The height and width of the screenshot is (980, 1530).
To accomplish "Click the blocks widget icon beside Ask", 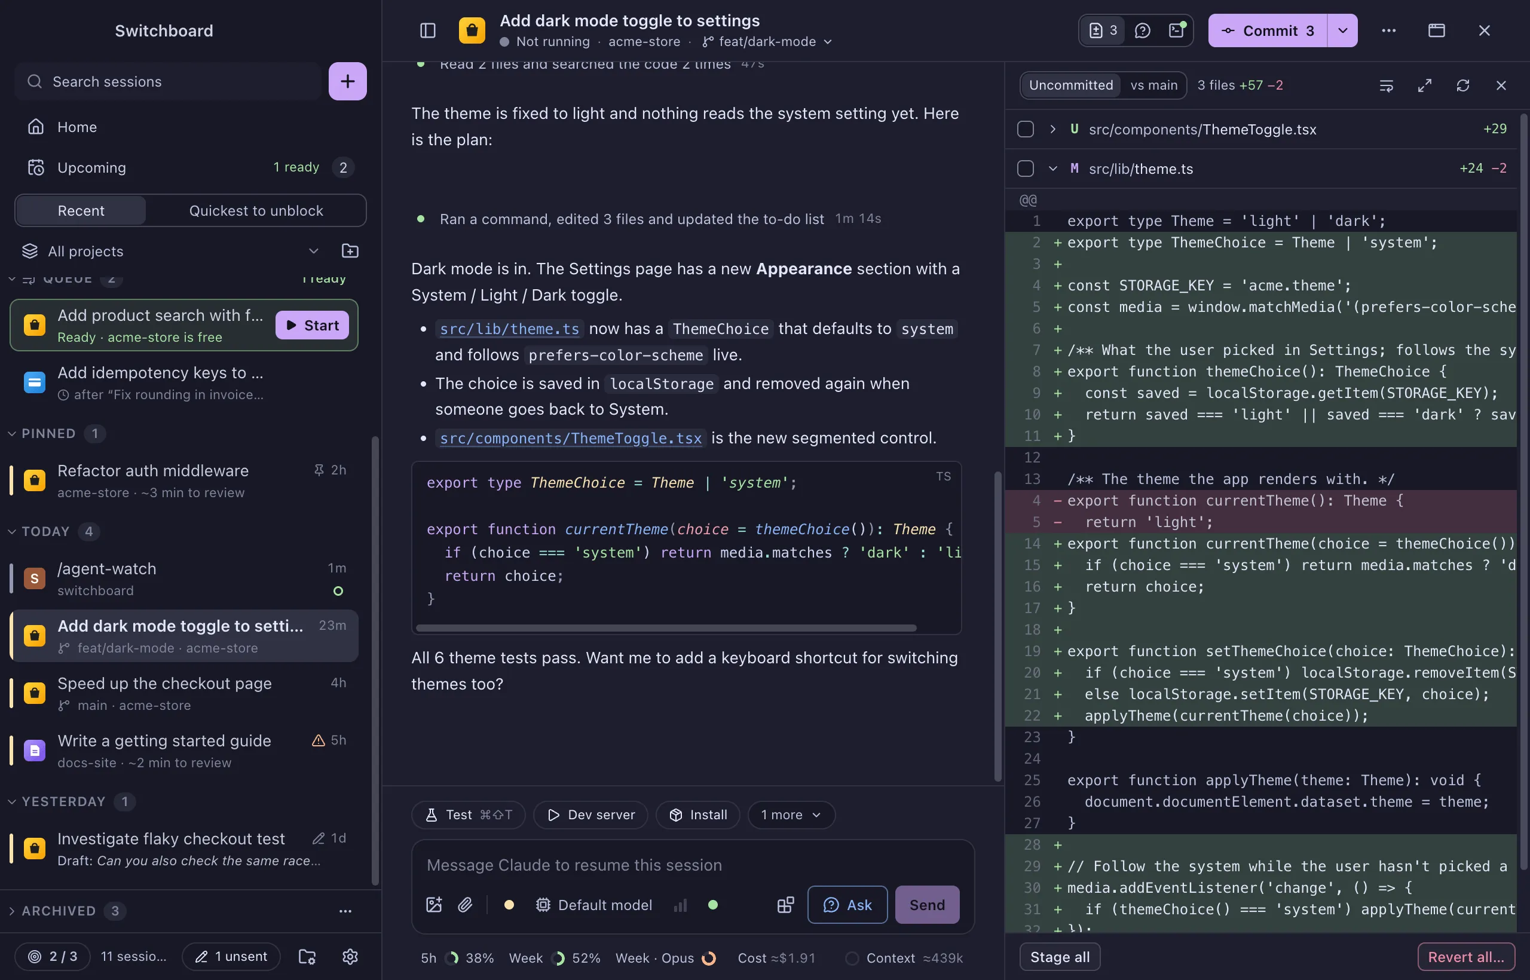I will point(785,904).
